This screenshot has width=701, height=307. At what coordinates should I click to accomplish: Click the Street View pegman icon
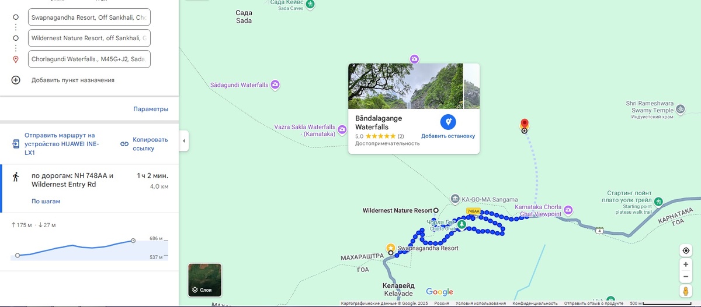coord(686,291)
